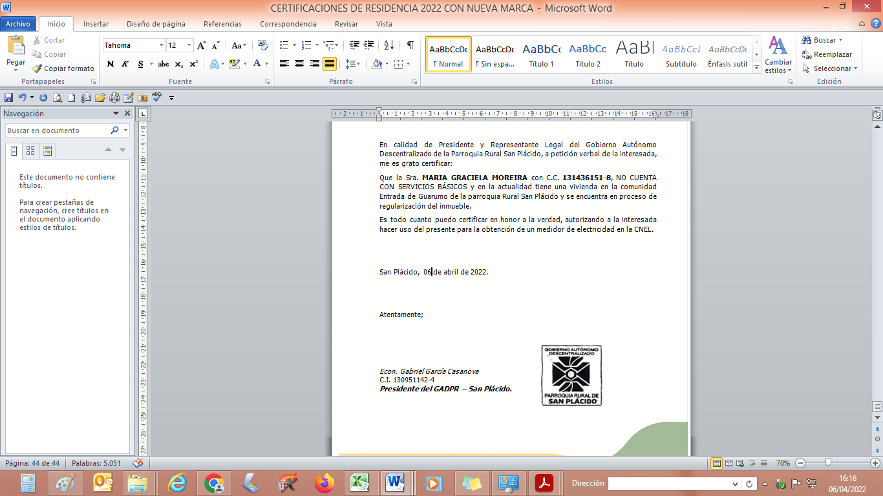Toggle justified text alignment
883x496 pixels.
tap(330, 63)
